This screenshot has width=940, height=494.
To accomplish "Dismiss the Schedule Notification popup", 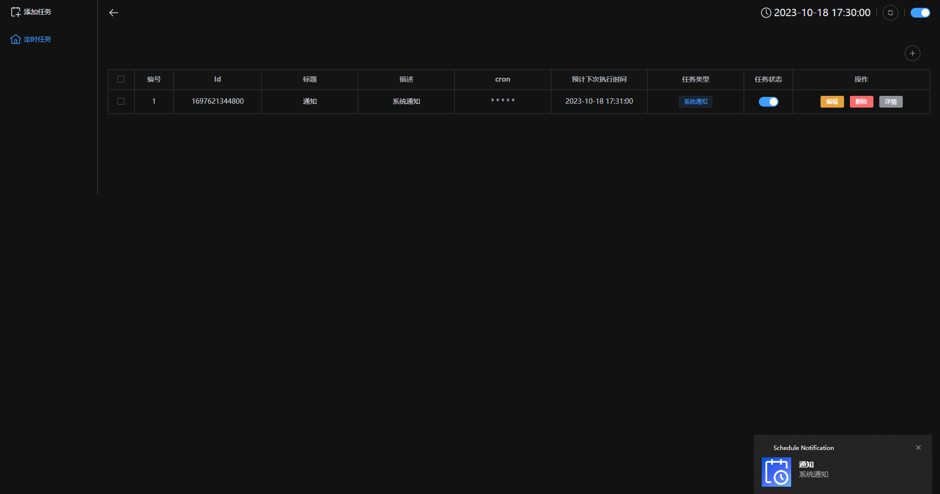I will pos(919,448).
